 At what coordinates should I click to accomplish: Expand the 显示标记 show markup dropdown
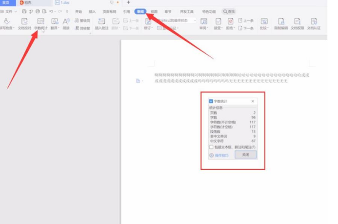178,28
